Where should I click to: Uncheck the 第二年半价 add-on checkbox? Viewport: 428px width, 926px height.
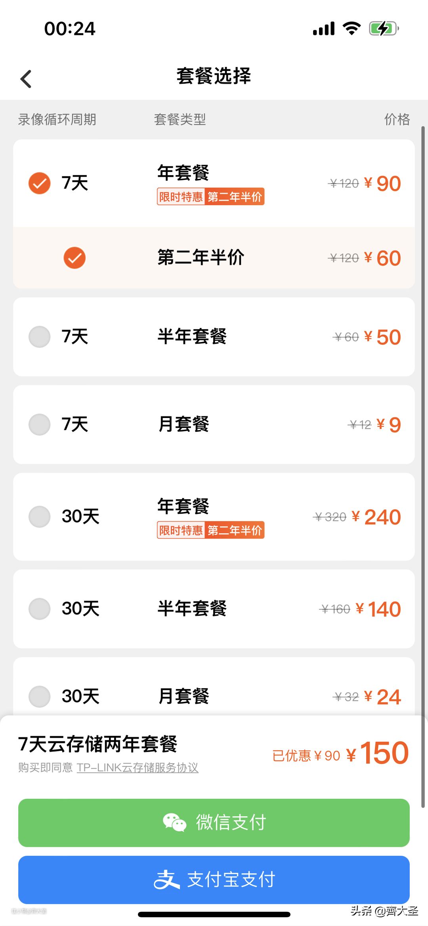click(x=75, y=258)
